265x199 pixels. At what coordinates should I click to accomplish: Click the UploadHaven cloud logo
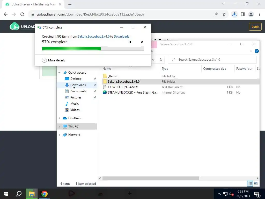pos(14,26)
